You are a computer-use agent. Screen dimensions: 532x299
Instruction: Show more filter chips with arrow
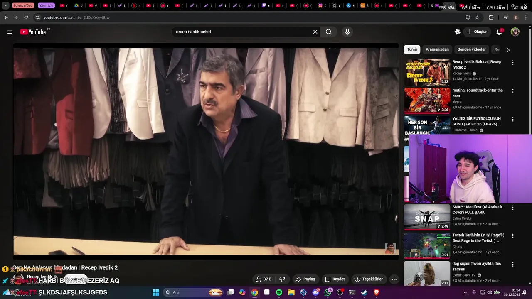point(508,50)
